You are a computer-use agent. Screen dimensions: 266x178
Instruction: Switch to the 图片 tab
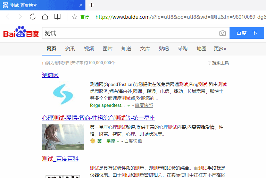pos(108,49)
